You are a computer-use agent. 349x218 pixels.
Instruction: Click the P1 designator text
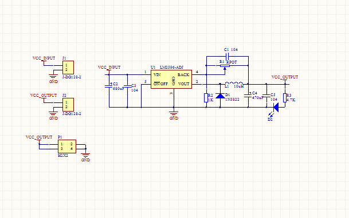pos(60,137)
